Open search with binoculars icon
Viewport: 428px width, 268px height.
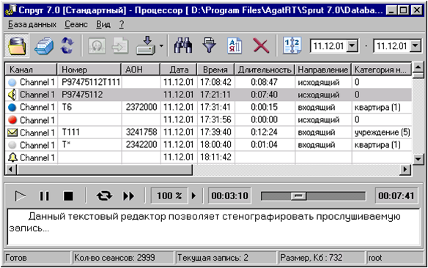pyautogui.click(x=183, y=45)
